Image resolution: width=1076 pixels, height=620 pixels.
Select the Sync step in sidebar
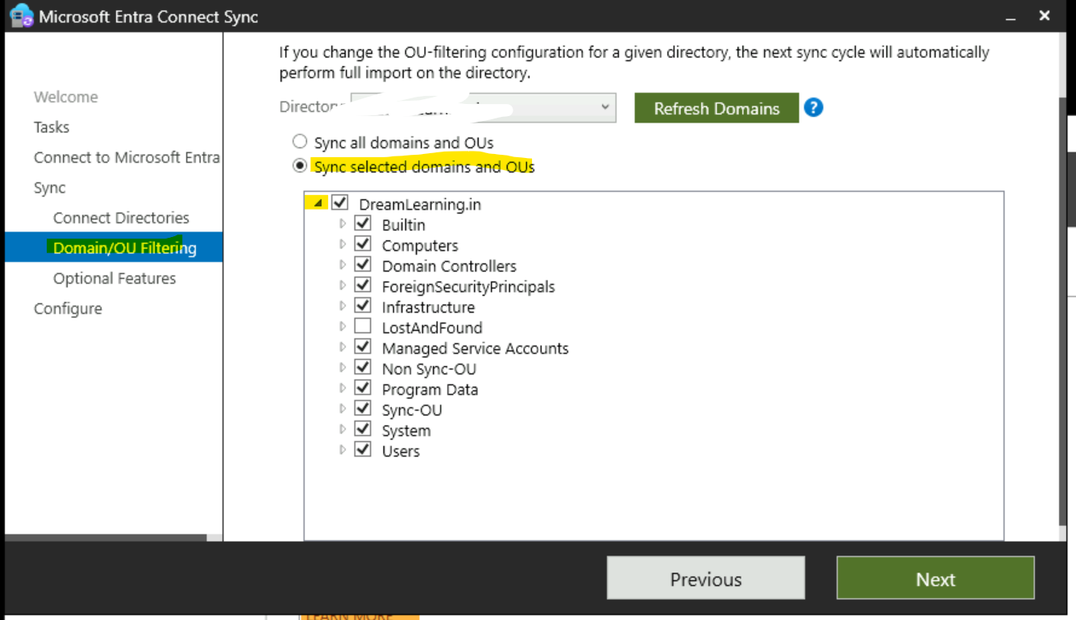tap(50, 188)
